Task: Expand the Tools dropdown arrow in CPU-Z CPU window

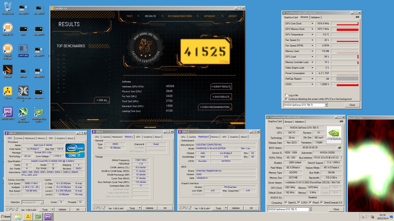Action: pyautogui.click(x=52, y=209)
